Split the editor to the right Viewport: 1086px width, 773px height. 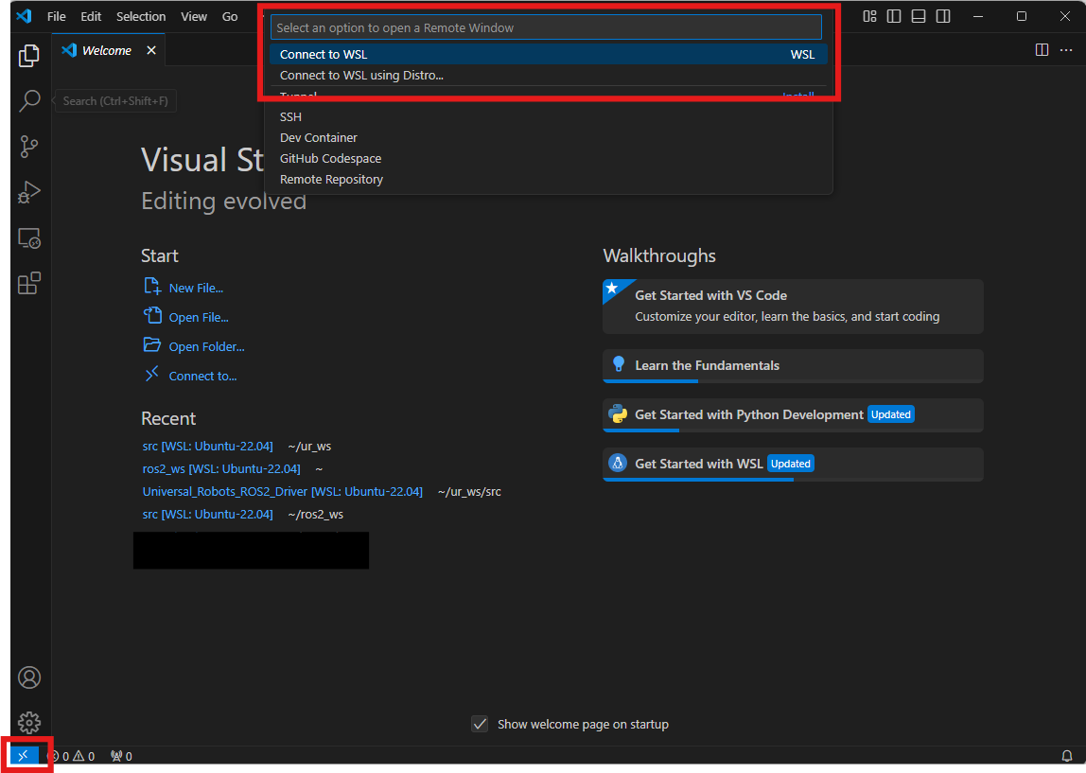point(1042,50)
